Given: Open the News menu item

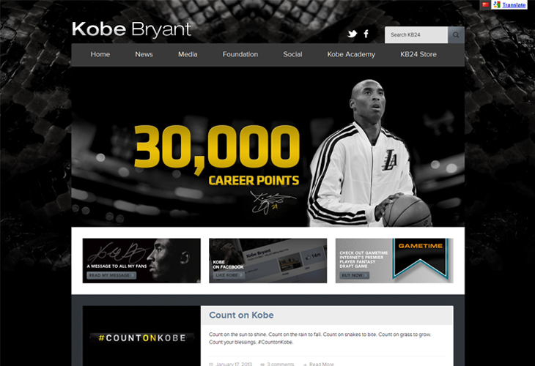Looking at the screenshot, I should (x=144, y=54).
